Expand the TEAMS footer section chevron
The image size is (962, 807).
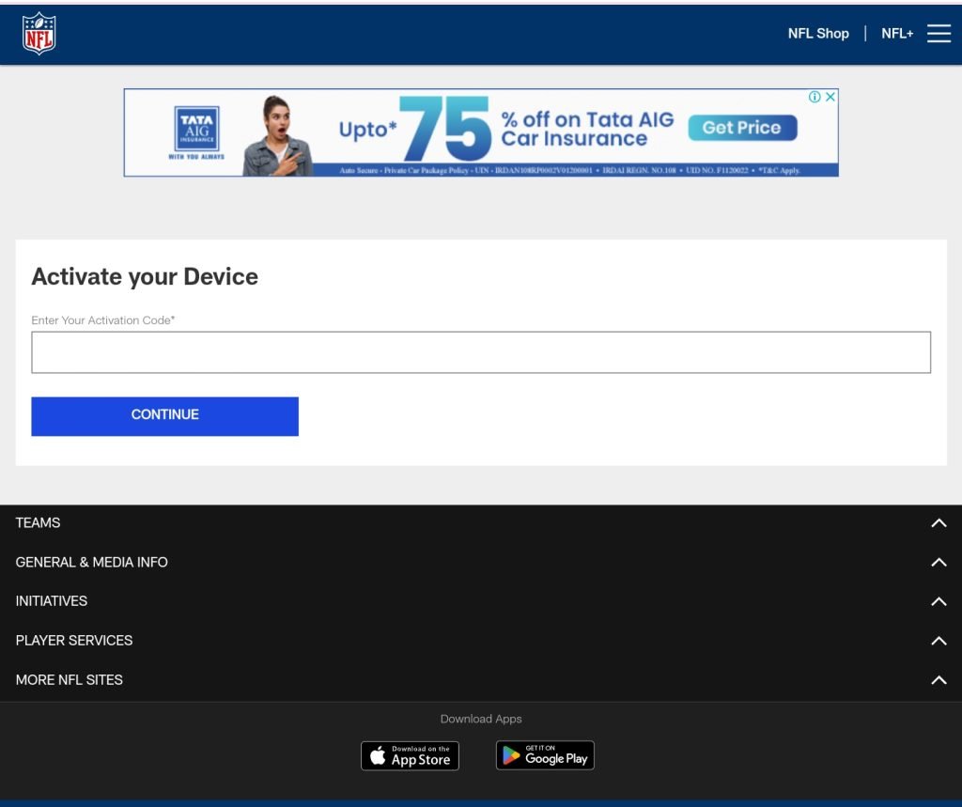point(939,523)
